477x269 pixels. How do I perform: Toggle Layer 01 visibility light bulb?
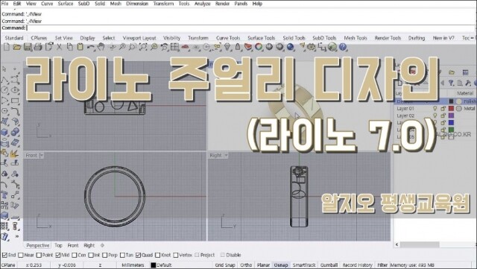(x=435, y=108)
